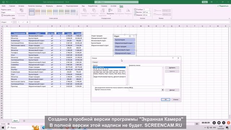Image resolution: width=231 pixels, height=130 pixels.
Task: Click the Поделиться share button
Action: [223, 6]
